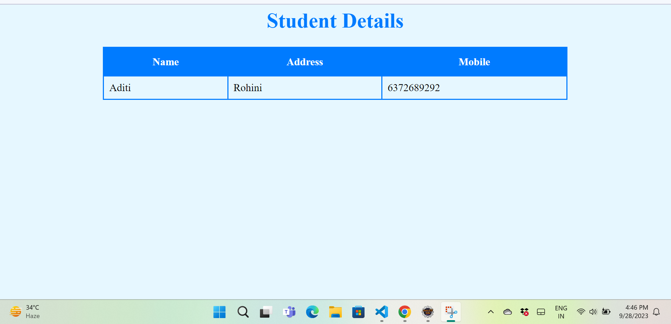
Task: Open Dropbox in the system tray
Action: point(524,312)
